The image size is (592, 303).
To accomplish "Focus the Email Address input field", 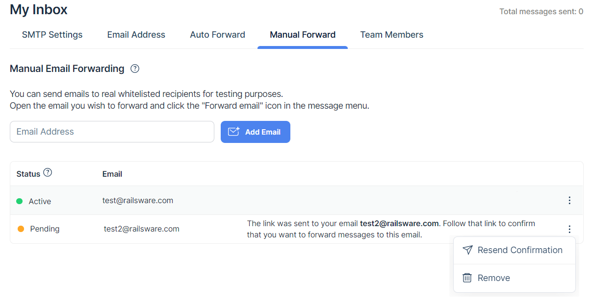I will tap(112, 132).
